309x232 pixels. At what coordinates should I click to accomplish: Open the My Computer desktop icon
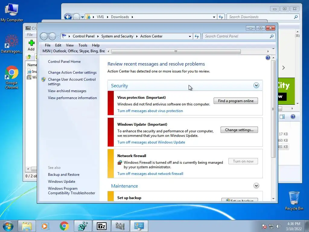tap(12, 13)
